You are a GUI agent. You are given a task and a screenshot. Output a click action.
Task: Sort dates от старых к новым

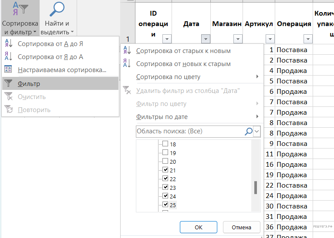[x=183, y=51]
